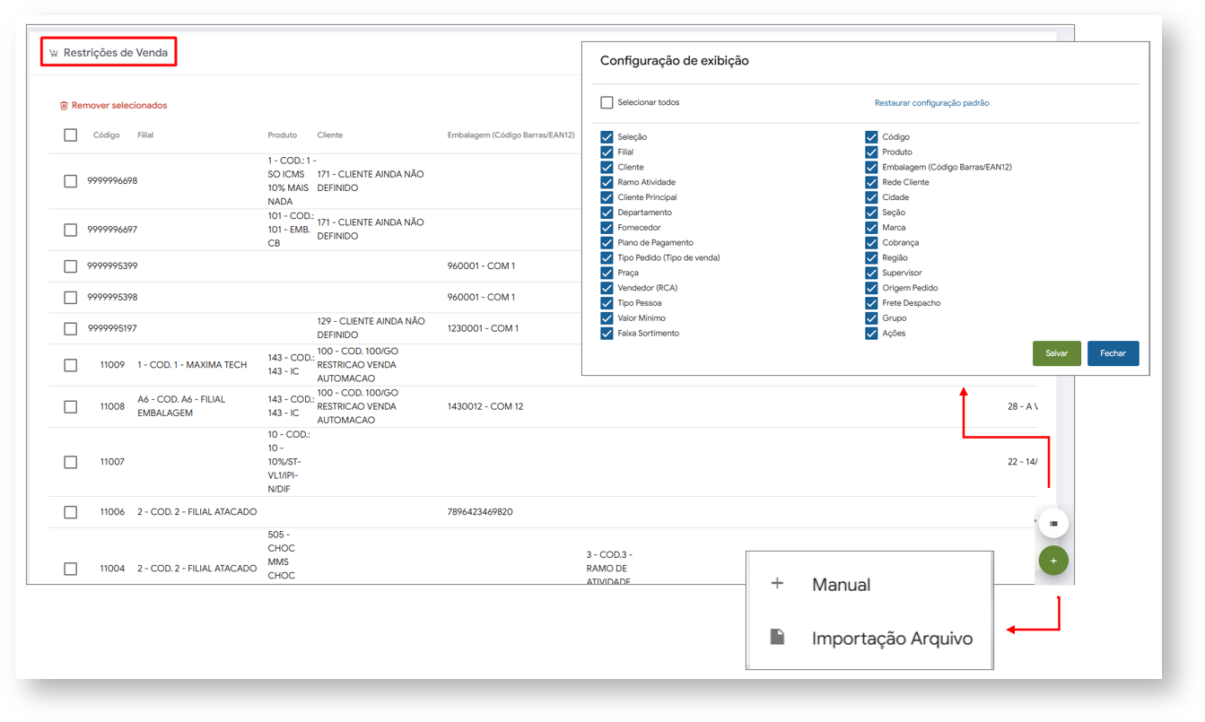
Task: Disable the Frete Despacho column checkbox
Action: point(871,303)
